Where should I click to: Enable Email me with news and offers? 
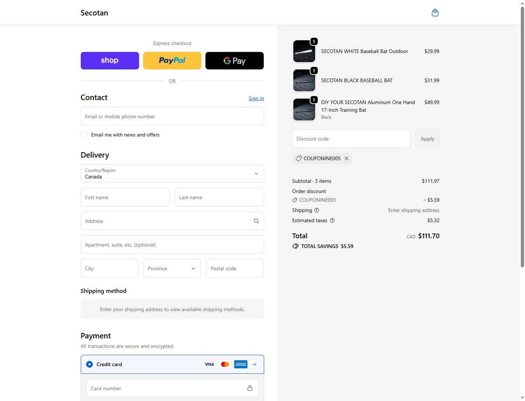tap(84, 135)
